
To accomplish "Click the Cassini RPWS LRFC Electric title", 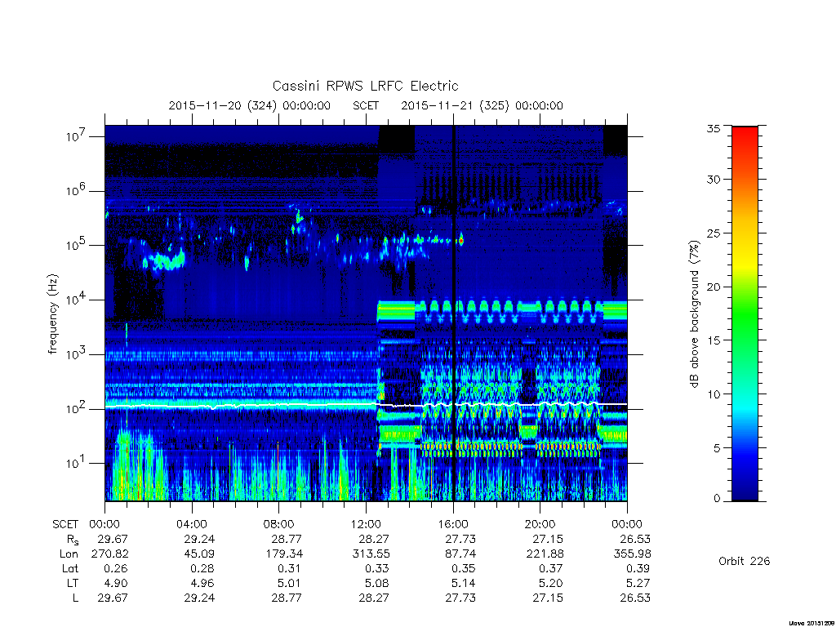I will click(x=365, y=86).
